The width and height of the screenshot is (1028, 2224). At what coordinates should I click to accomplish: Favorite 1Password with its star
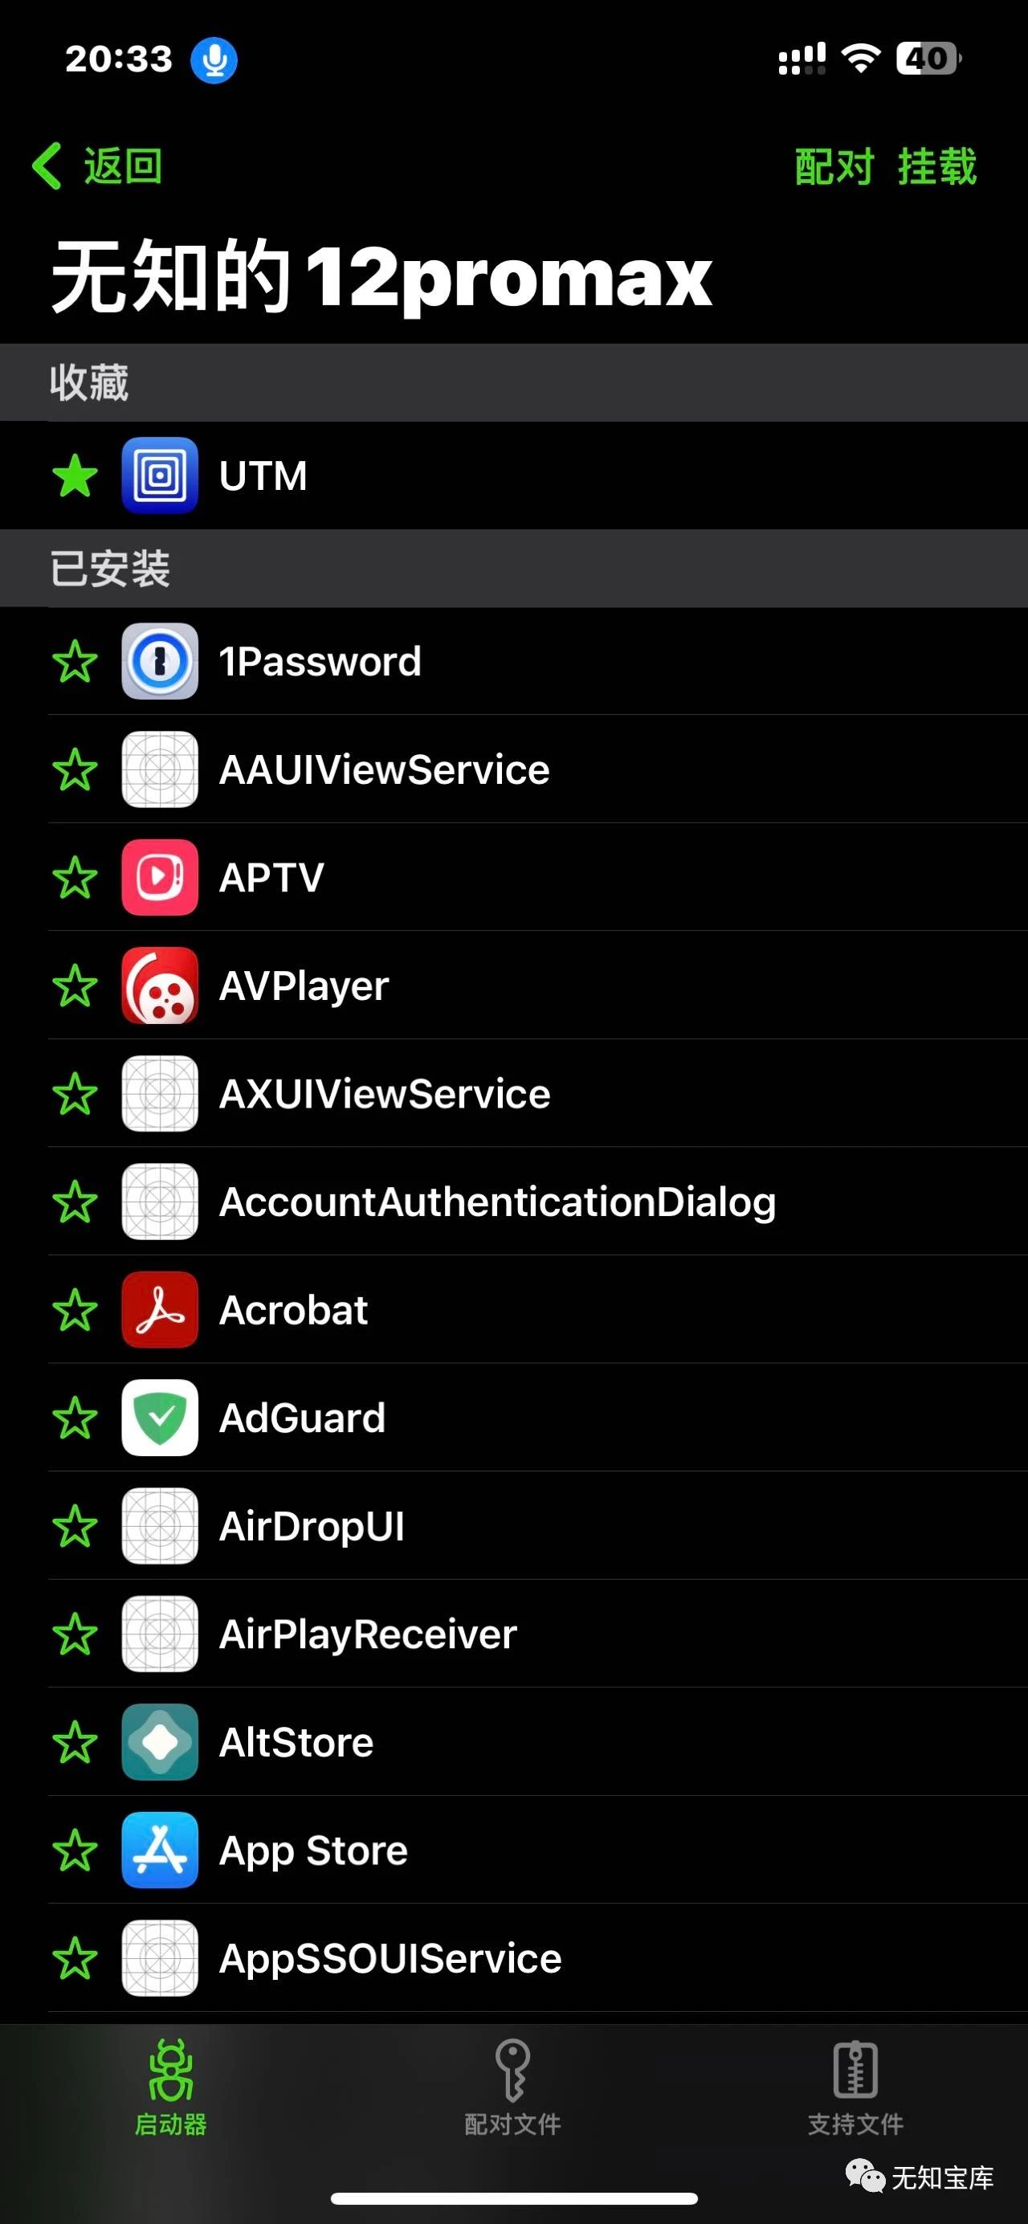tap(75, 661)
